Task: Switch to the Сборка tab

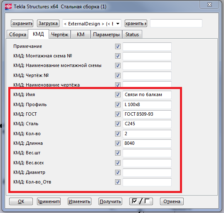Action: coord(17,35)
